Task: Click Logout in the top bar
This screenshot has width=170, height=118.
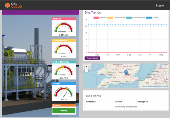Action: pyautogui.click(x=160, y=5)
